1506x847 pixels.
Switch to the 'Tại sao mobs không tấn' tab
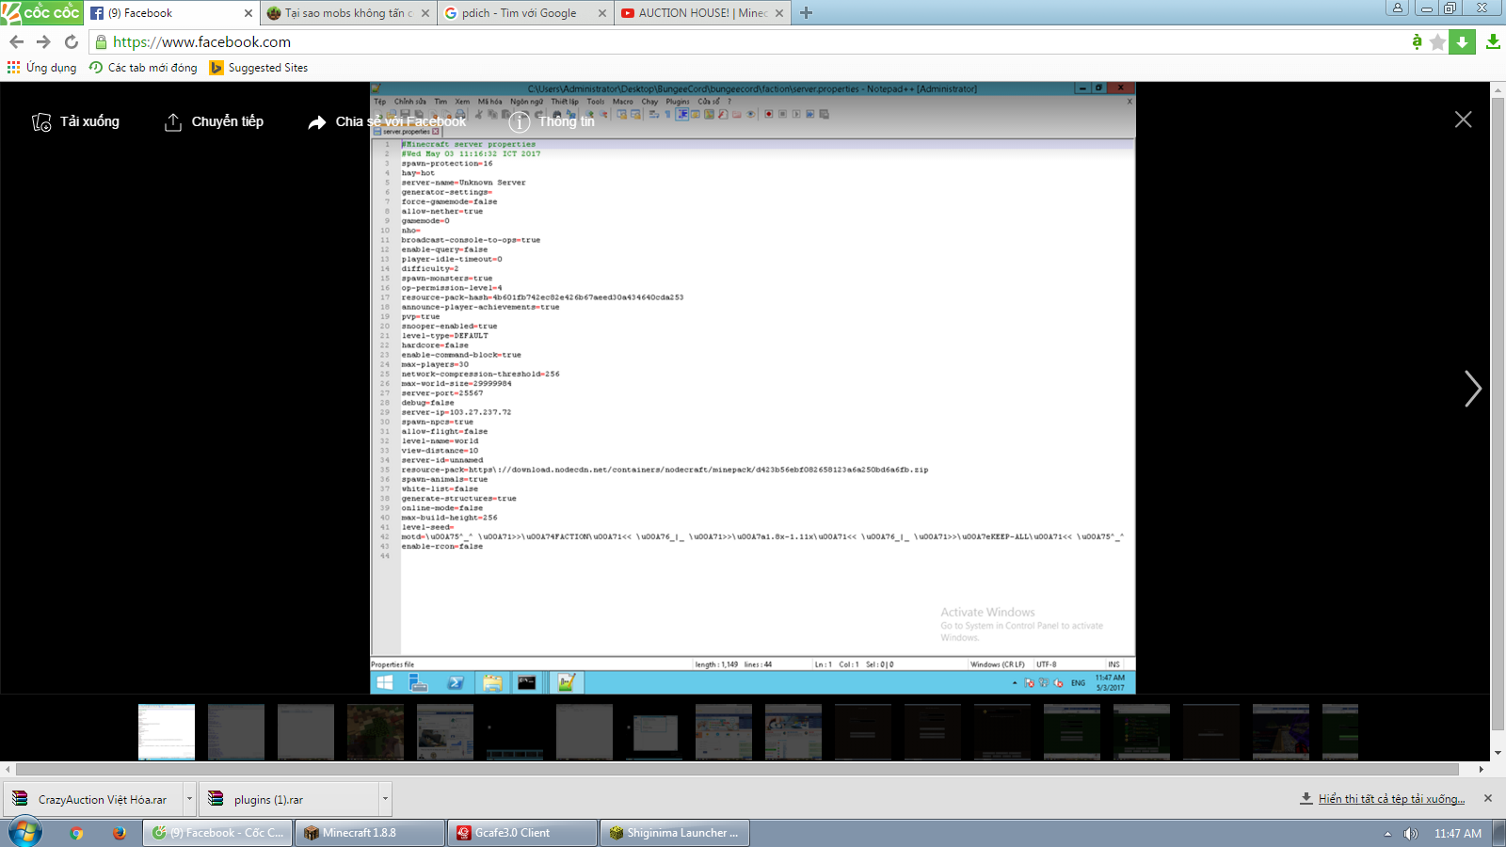tap(347, 13)
